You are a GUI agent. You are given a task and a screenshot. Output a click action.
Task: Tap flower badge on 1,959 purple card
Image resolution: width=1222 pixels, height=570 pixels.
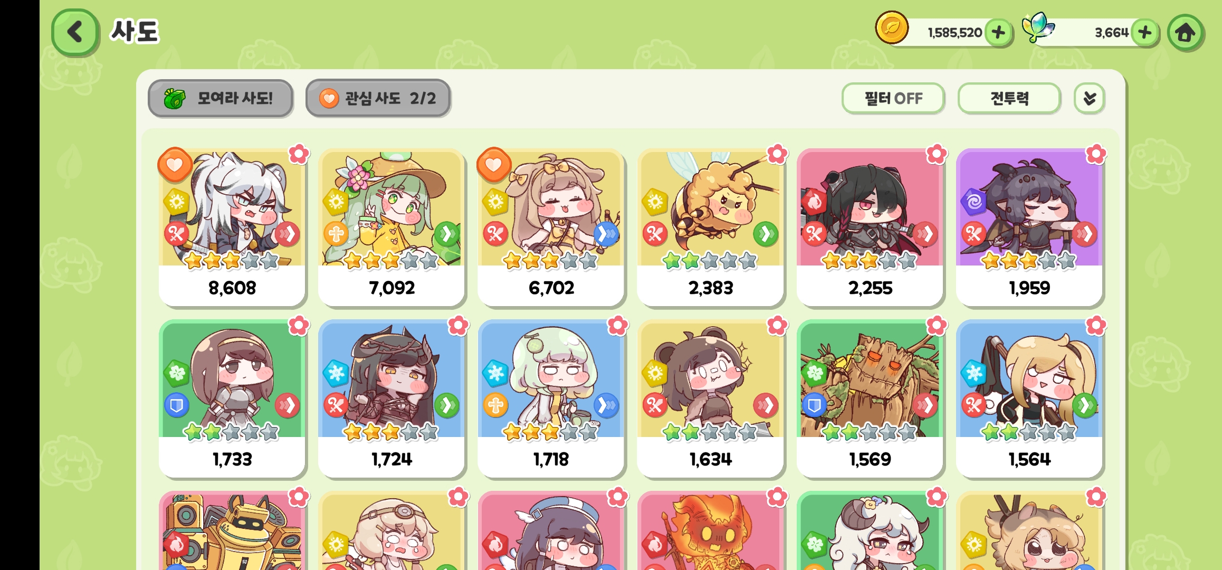click(1096, 154)
